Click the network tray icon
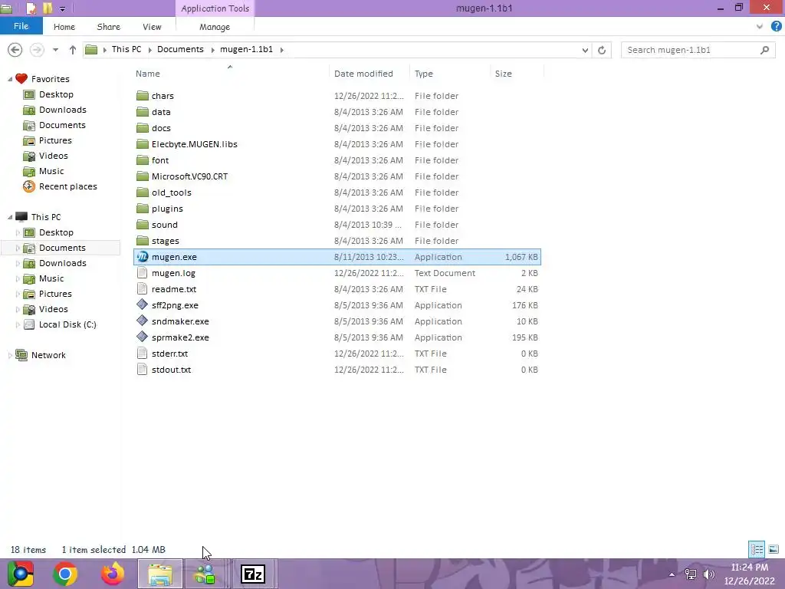The height and width of the screenshot is (589, 785). (x=691, y=574)
